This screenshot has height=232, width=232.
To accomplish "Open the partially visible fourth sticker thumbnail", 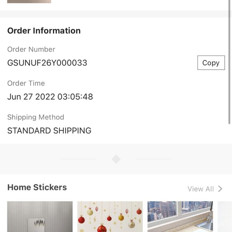I will (x=225, y=217).
